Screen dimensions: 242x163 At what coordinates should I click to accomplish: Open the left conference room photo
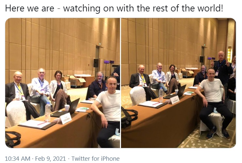pos(63,83)
